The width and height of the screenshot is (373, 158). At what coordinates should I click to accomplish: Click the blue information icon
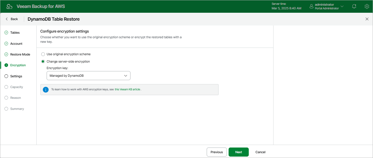coord(46,89)
